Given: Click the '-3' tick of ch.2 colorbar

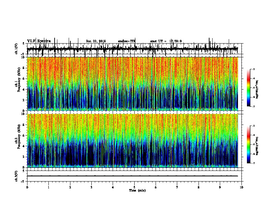Looking at the screenshot, I should pyautogui.click(x=253, y=126).
